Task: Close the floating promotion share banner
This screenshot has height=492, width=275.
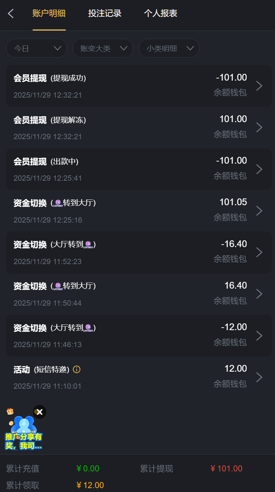Action: pyautogui.click(x=40, y=412)
